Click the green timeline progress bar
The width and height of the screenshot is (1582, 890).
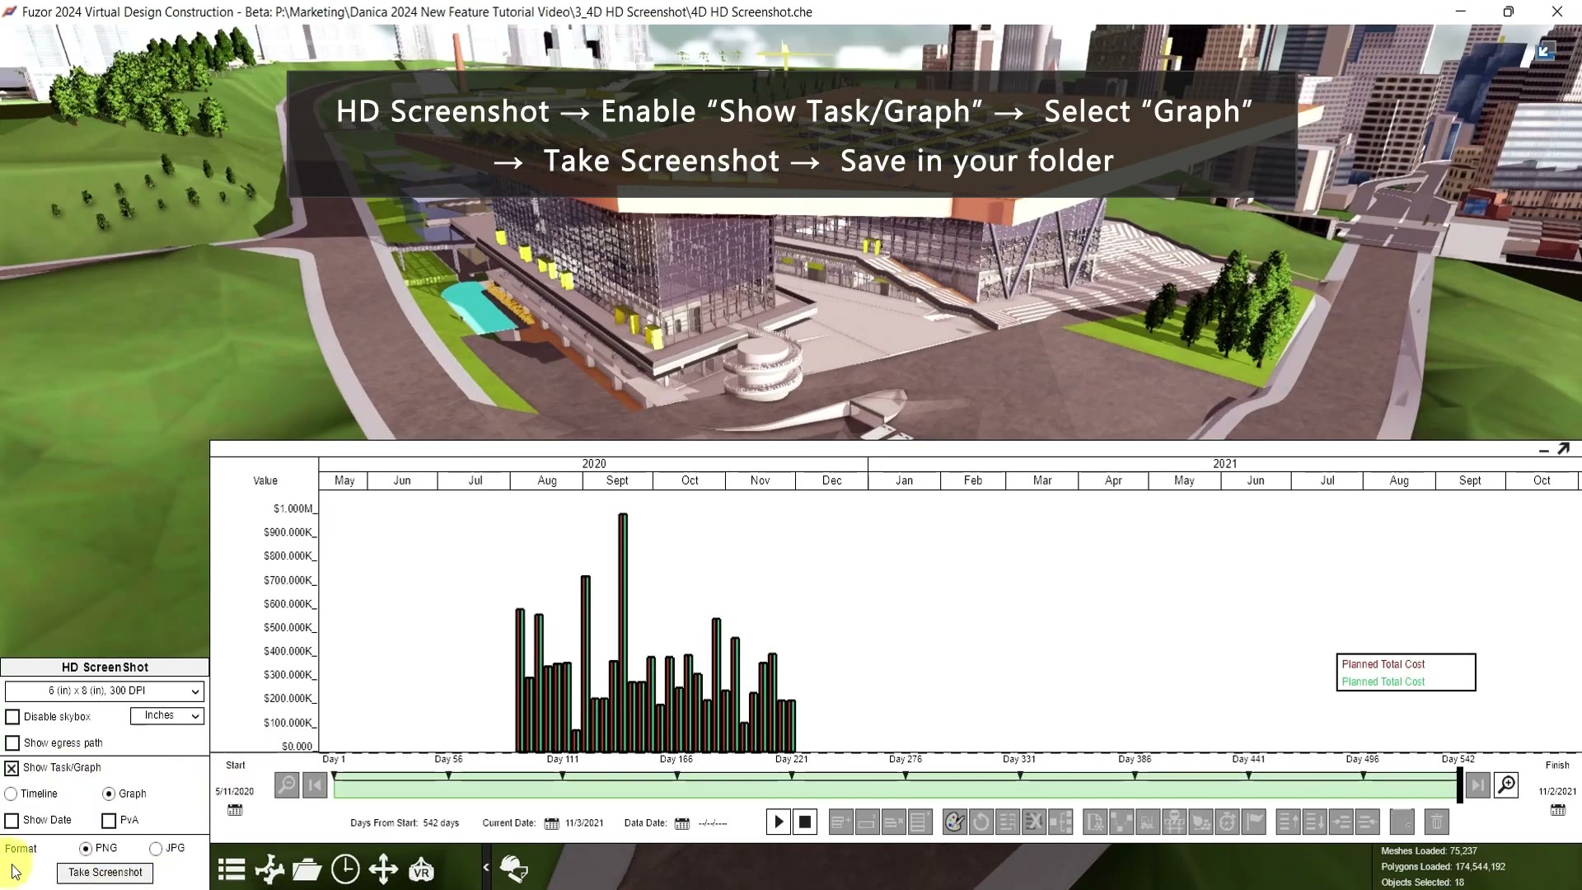[896, 786]
